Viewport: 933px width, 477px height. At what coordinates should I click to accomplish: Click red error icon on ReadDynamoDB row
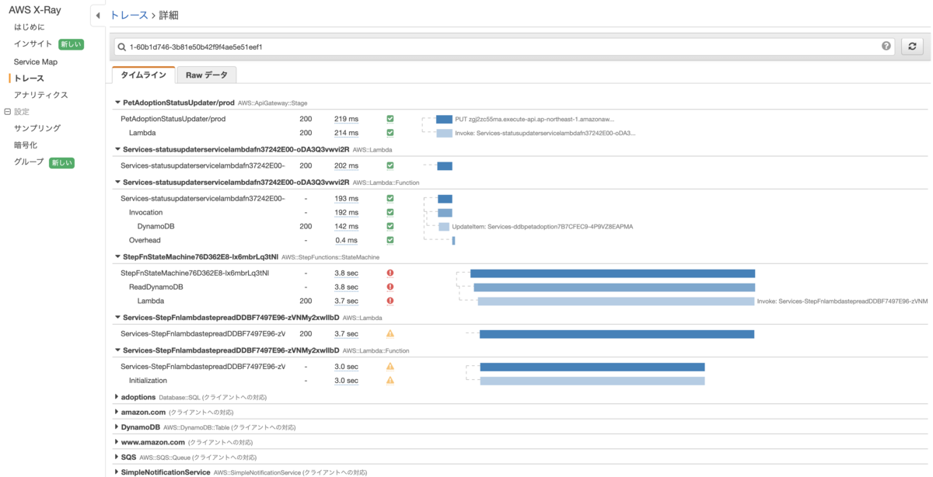(x=390, y=287)
